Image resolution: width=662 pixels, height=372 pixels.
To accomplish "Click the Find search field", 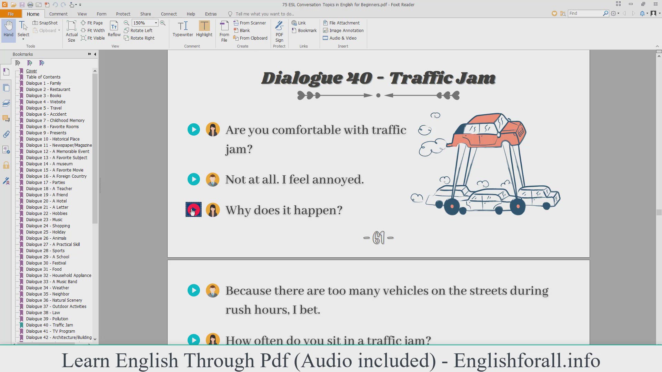I will pyautogui.click(x=585, y=13).
